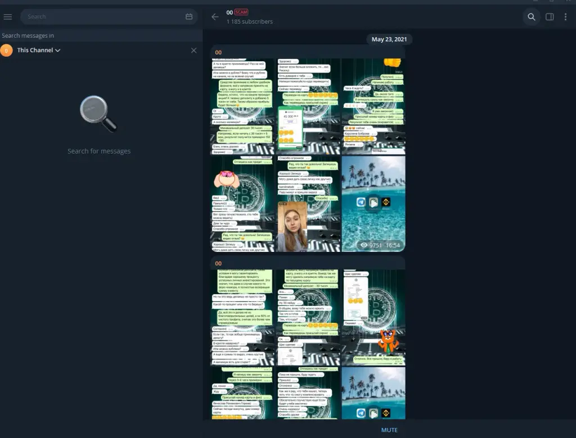This screenshot has width=576, height=438.
Task: Close the message search panel
Action: 193,50
